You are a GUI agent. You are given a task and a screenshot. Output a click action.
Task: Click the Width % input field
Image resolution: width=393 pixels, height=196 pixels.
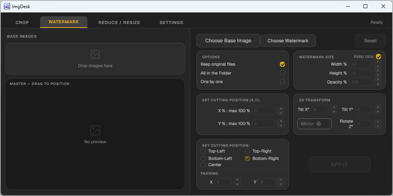[x=360, y=64]
